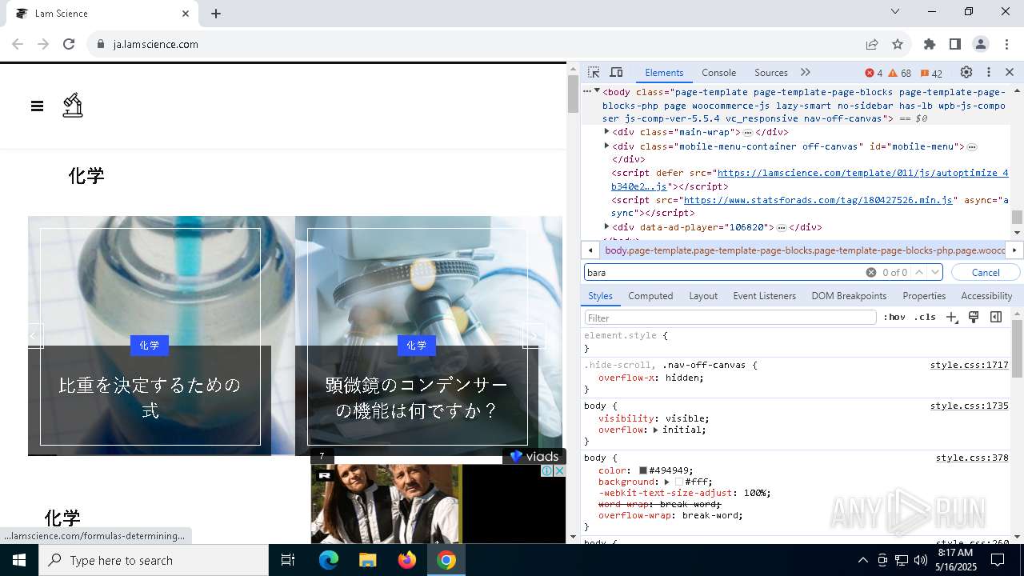Image resolution: width=1024 pixels, height=576 pixels.
Task: Open the style.css:1717 source link
Action: click(x=969, y=365)
